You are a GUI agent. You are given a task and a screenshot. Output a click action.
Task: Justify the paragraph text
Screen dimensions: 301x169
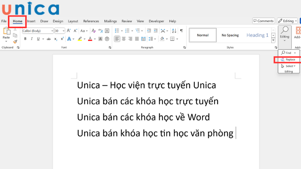[137, 39]
